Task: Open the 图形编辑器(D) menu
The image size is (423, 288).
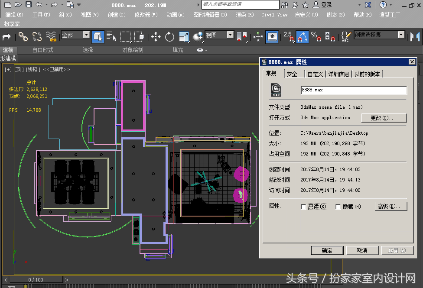Action: point(210,15)
